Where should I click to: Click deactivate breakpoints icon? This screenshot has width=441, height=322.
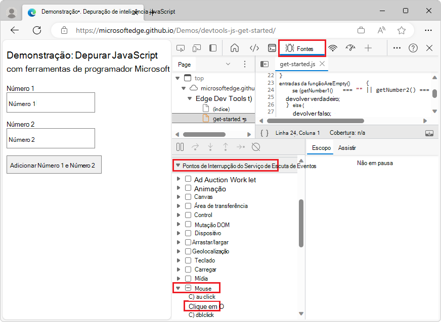point(256,147)
